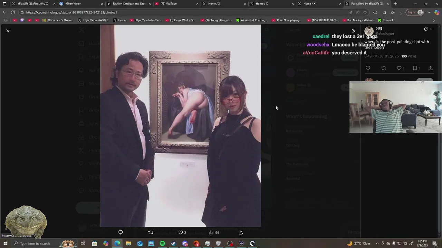
Task: Switch to the Posts liked by aFlaxLife tab
Action: (367, 4)
